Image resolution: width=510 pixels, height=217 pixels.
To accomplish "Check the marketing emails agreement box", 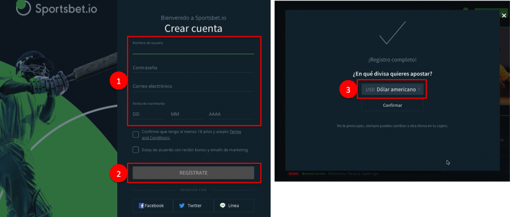I will (x=136, y=150).
